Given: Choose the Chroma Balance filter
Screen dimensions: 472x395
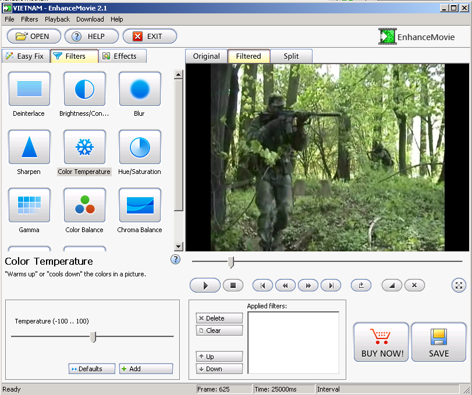Looking at the screenshot, I should pos(140,205).
